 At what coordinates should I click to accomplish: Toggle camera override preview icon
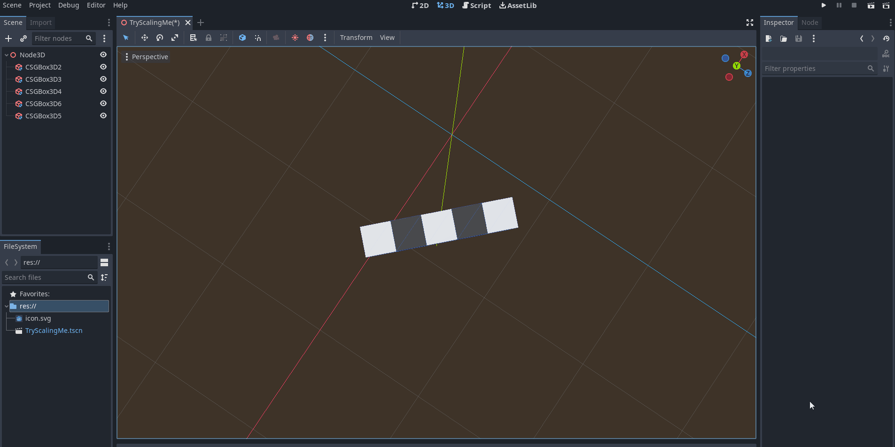(x=276, y=38)
